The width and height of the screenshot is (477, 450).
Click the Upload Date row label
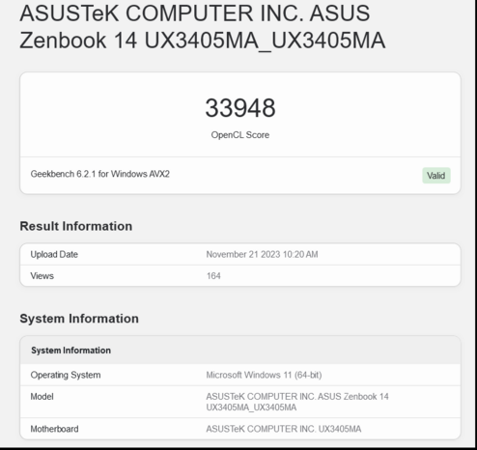(54, 254)
